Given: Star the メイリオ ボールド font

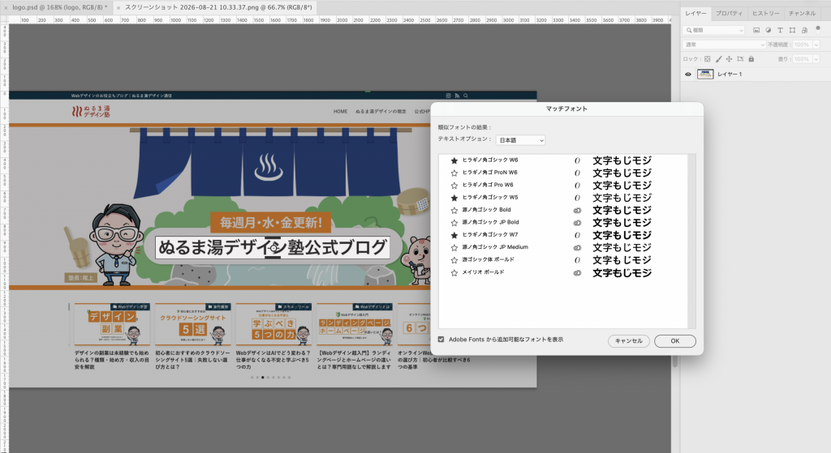Looking at the screenshot, I should pos(454,273).
